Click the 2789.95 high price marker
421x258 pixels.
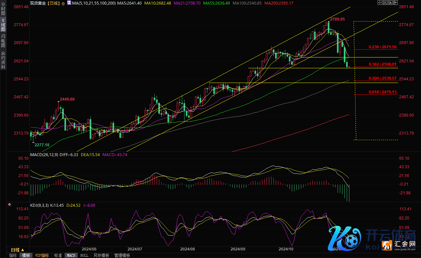pyautogui.click(x=337, y=19)
